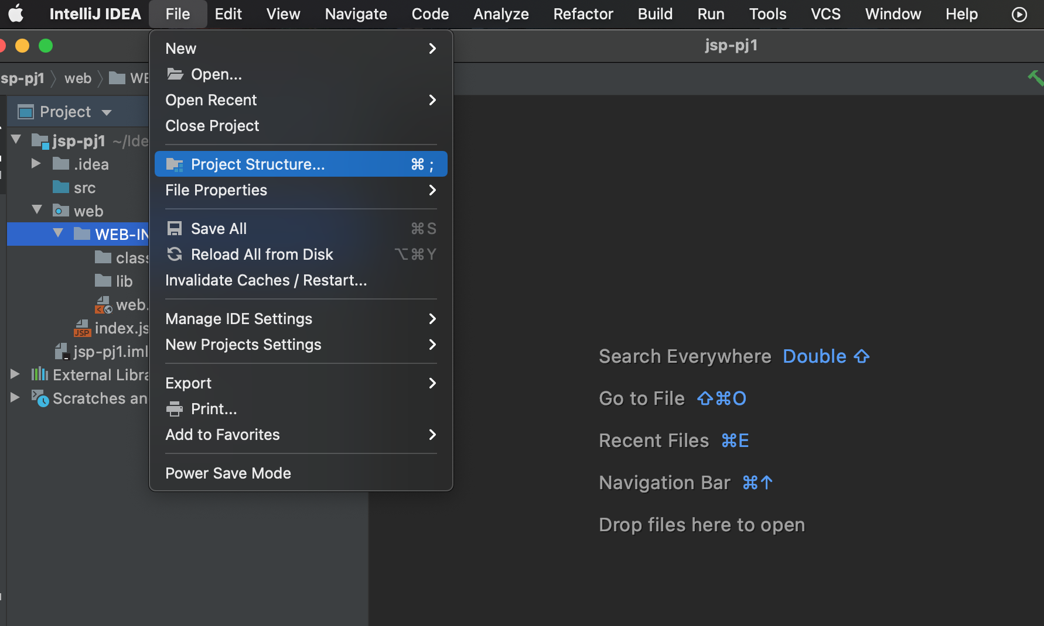Expand the Export submenu
The image size is (1044, 626).
(x=432, y=383)
